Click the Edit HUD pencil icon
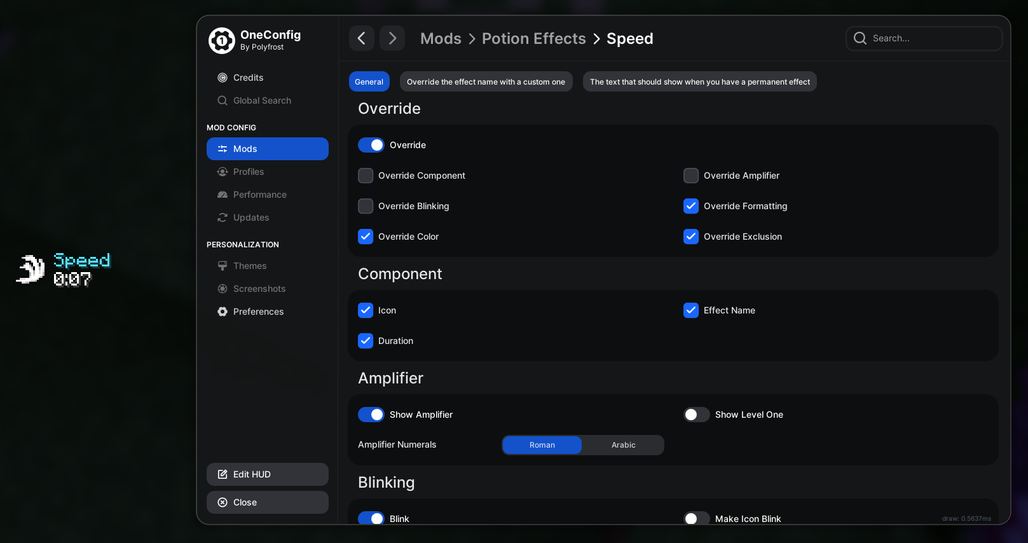The width and height of the screenshot is (1028, 543). pyautogui.click(x=223, y=474)
